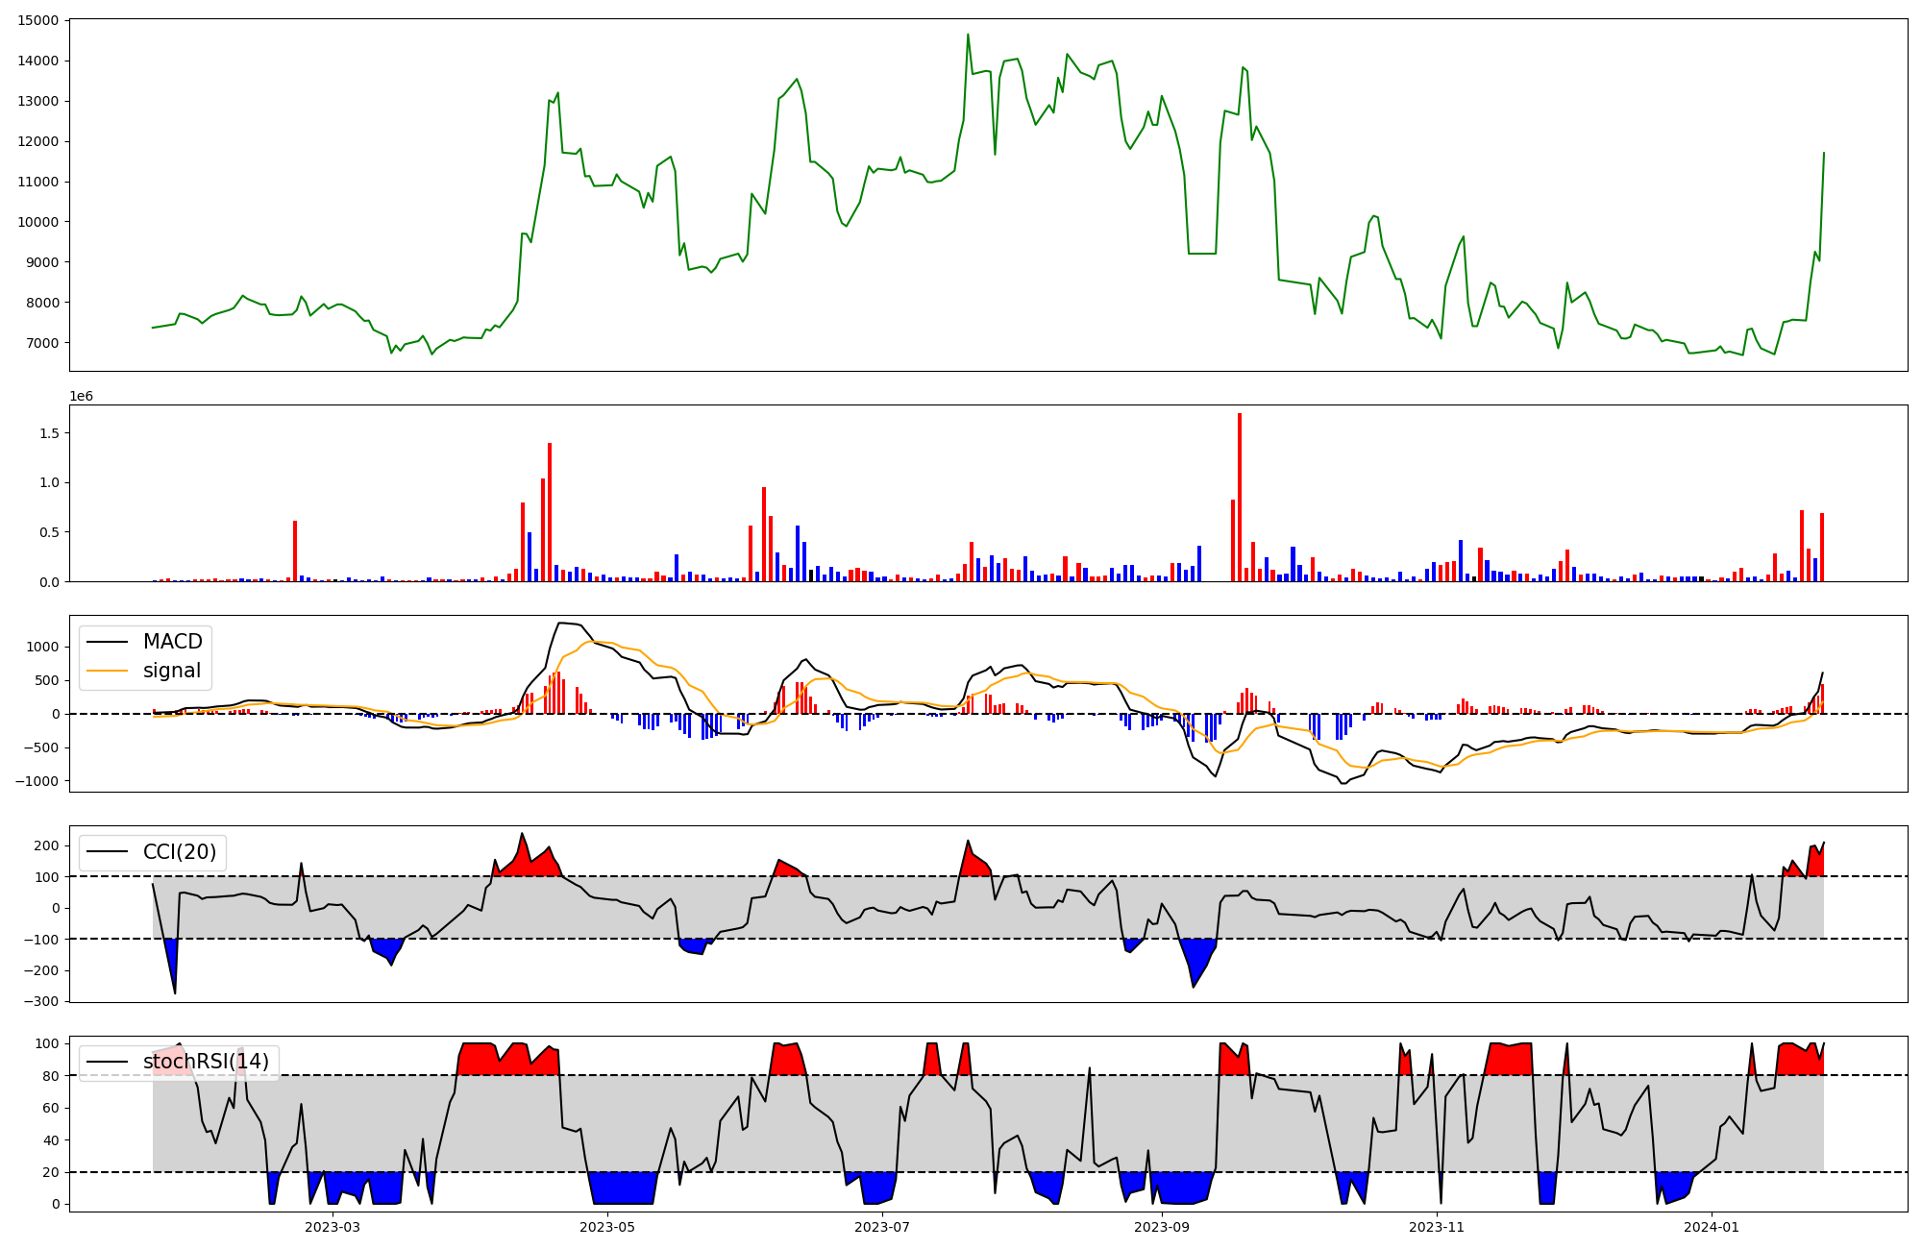Viewport: 1922px width, 1249px height.
Task: Click the orange signal legend line
Action: (108, 672)
